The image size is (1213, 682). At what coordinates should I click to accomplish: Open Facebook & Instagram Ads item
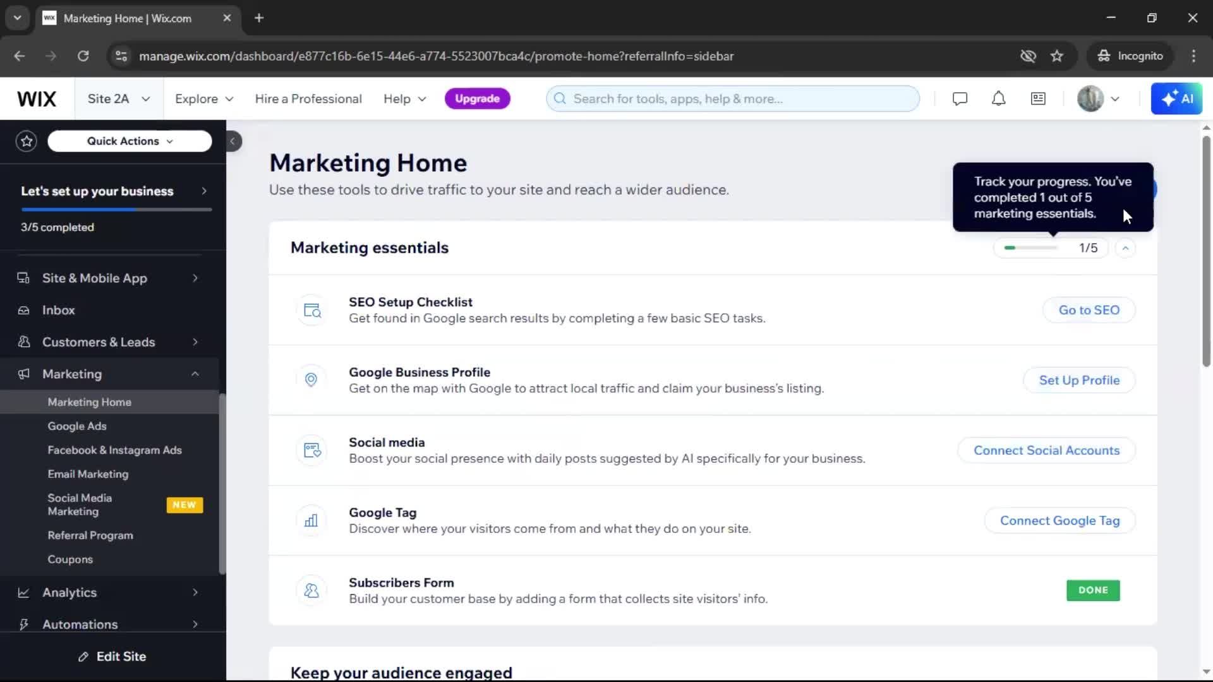click(109, 450)
